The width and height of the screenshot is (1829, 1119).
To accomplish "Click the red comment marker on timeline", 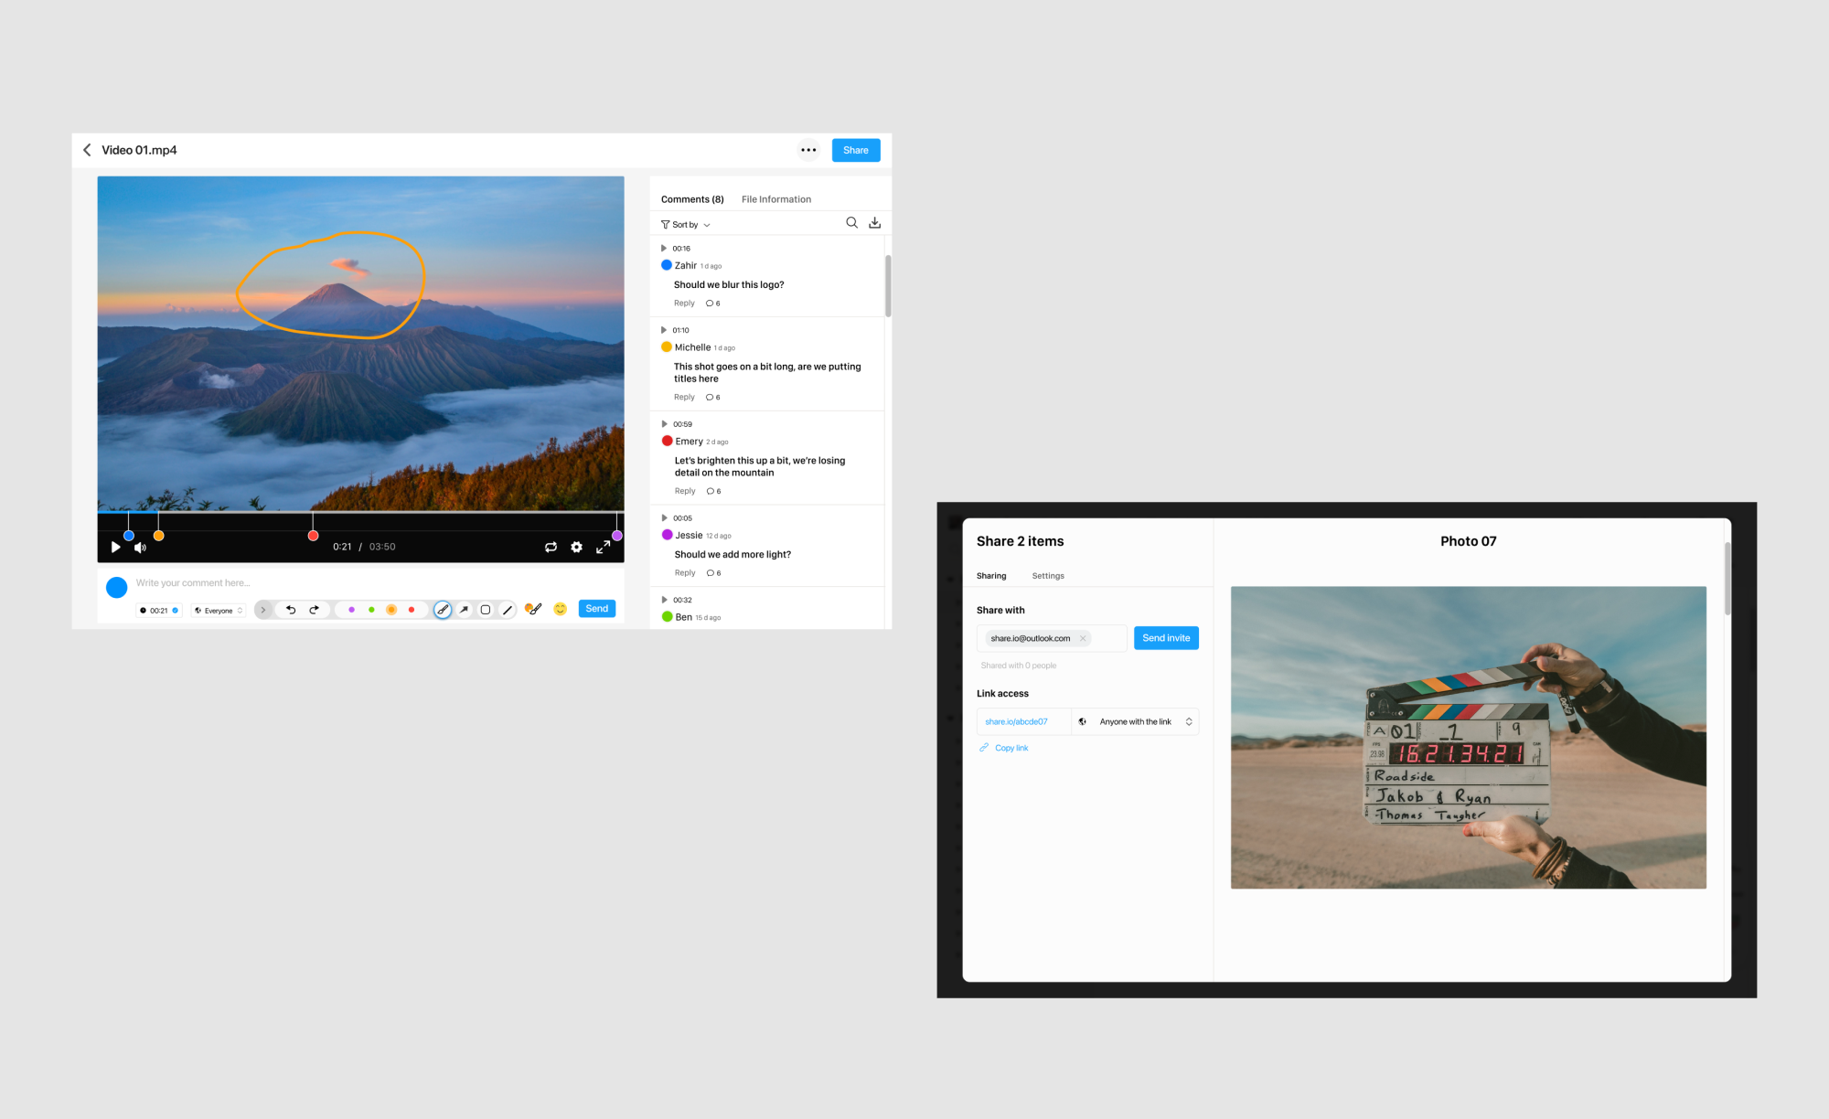I will click(x=313, y=536).
